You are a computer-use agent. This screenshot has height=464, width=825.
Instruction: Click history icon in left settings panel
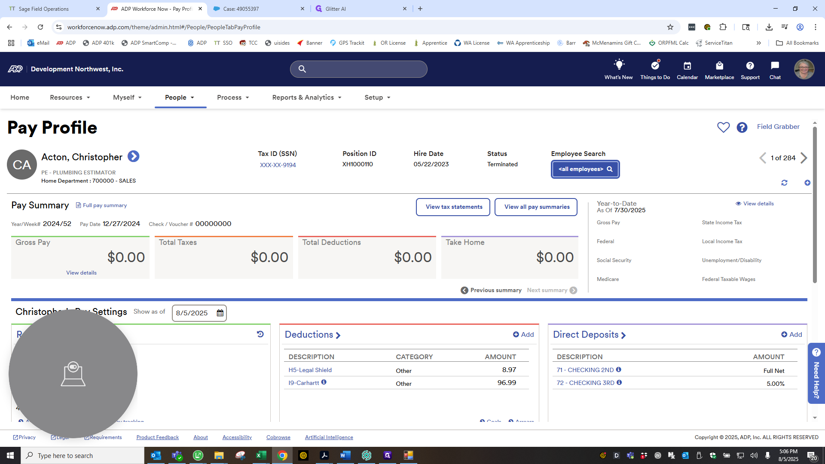[x=260, y=334]
